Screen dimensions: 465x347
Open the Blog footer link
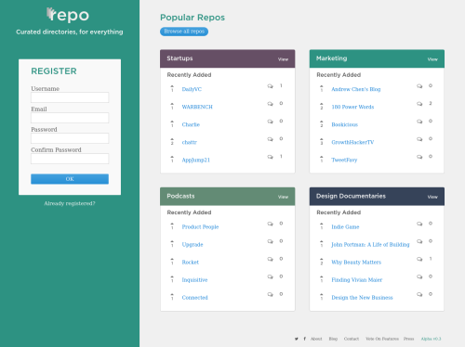pyautogui.click(x=333, y=339)
